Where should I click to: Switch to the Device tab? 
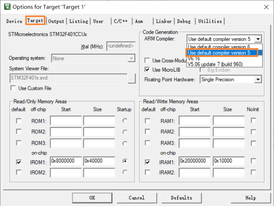tap(14, 21)
